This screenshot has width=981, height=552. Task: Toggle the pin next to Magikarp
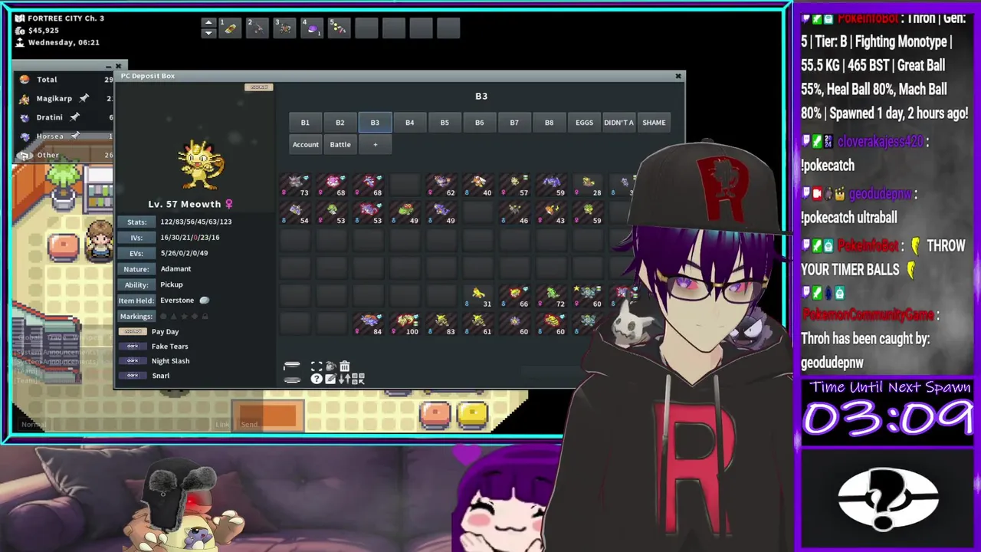(x=84, y=98)
